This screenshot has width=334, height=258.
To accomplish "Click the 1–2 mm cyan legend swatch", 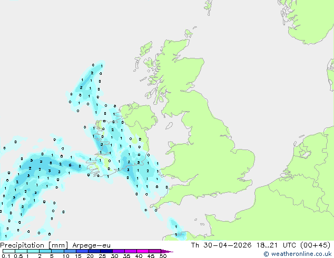I will click(33, 251).
